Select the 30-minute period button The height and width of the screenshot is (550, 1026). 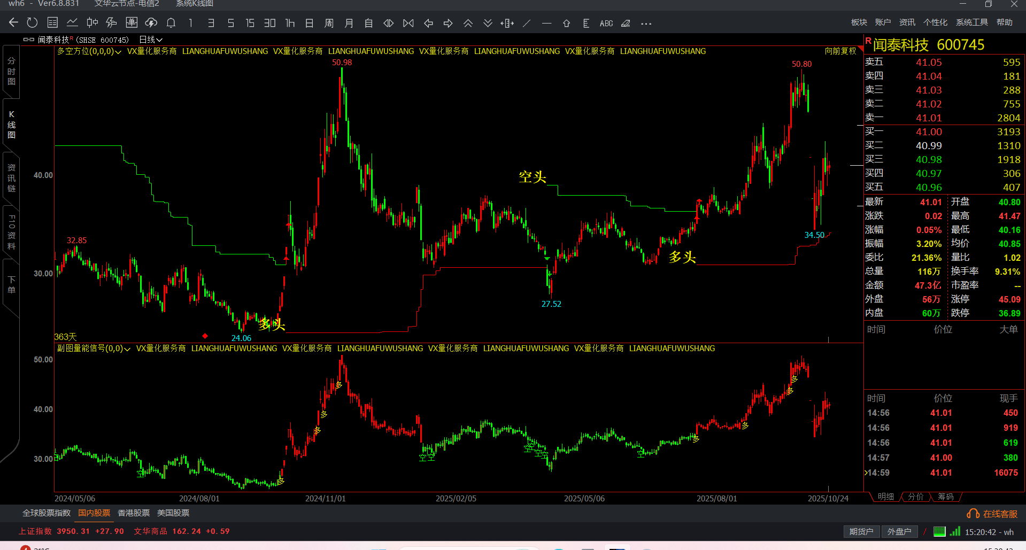point(270,23)
